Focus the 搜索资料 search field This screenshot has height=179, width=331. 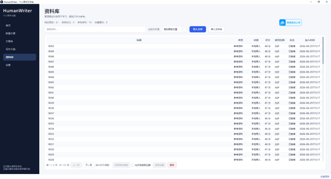click(95, 29)
